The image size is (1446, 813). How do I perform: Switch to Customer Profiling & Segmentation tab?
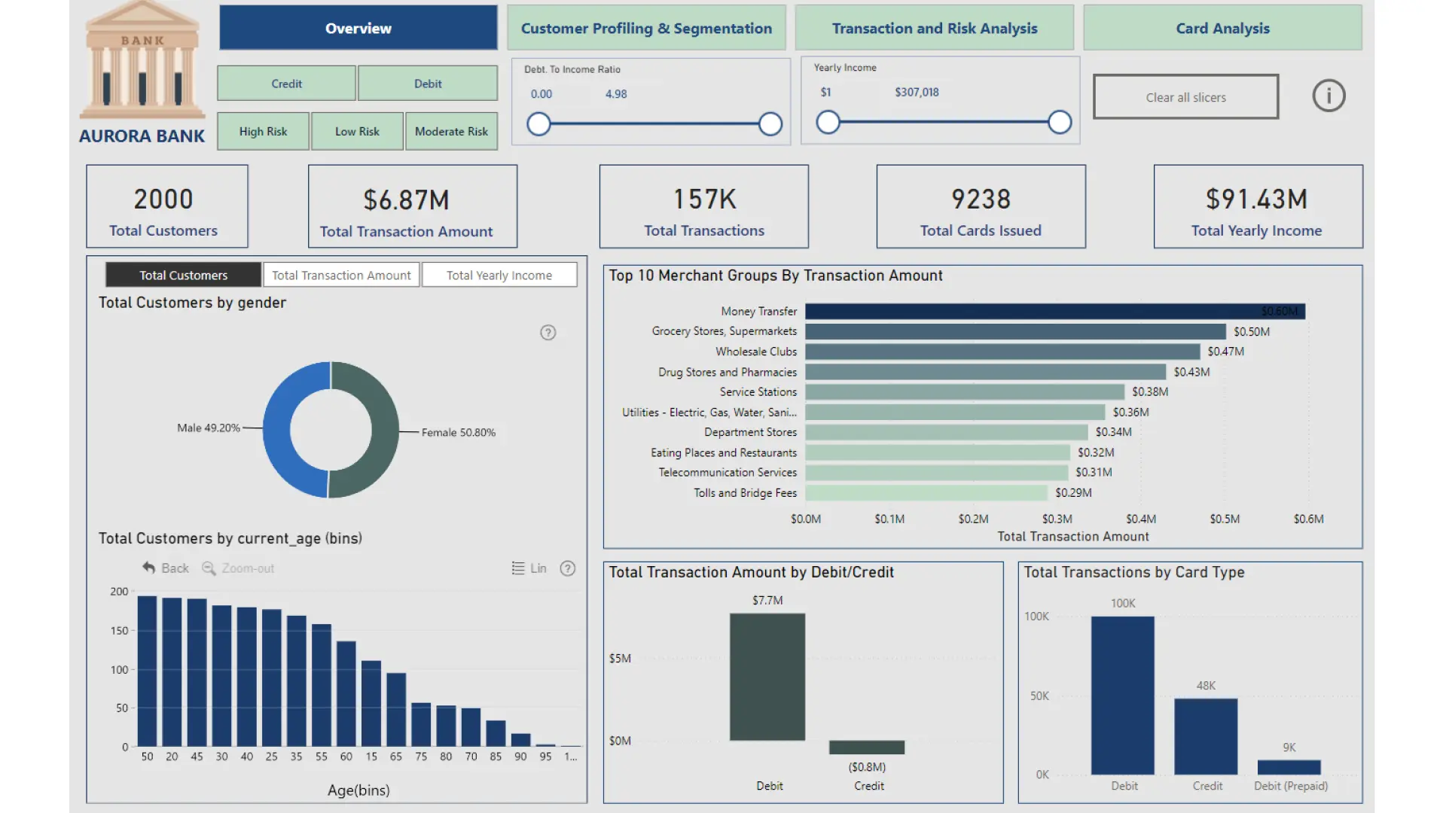point(646,28)
